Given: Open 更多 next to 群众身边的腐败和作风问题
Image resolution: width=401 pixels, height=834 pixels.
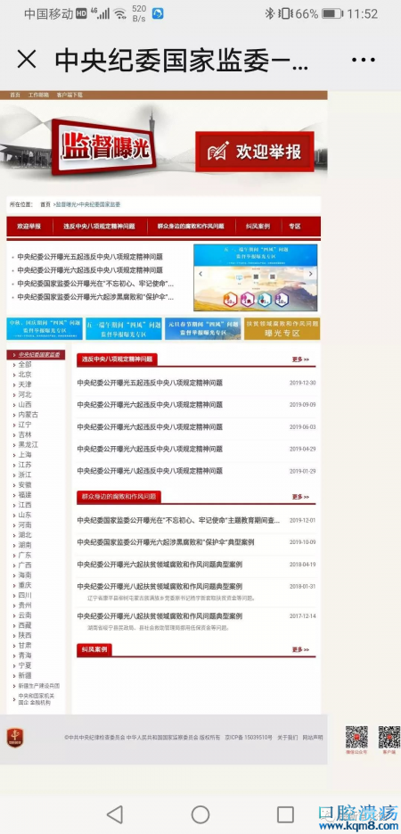Looking at the screenshot, I should pos(300,497).
